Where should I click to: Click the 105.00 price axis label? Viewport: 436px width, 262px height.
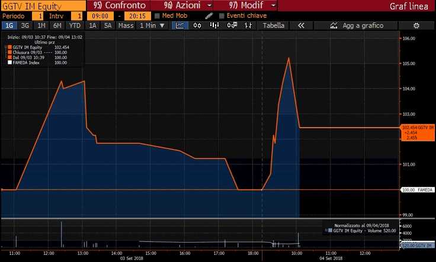409,63
